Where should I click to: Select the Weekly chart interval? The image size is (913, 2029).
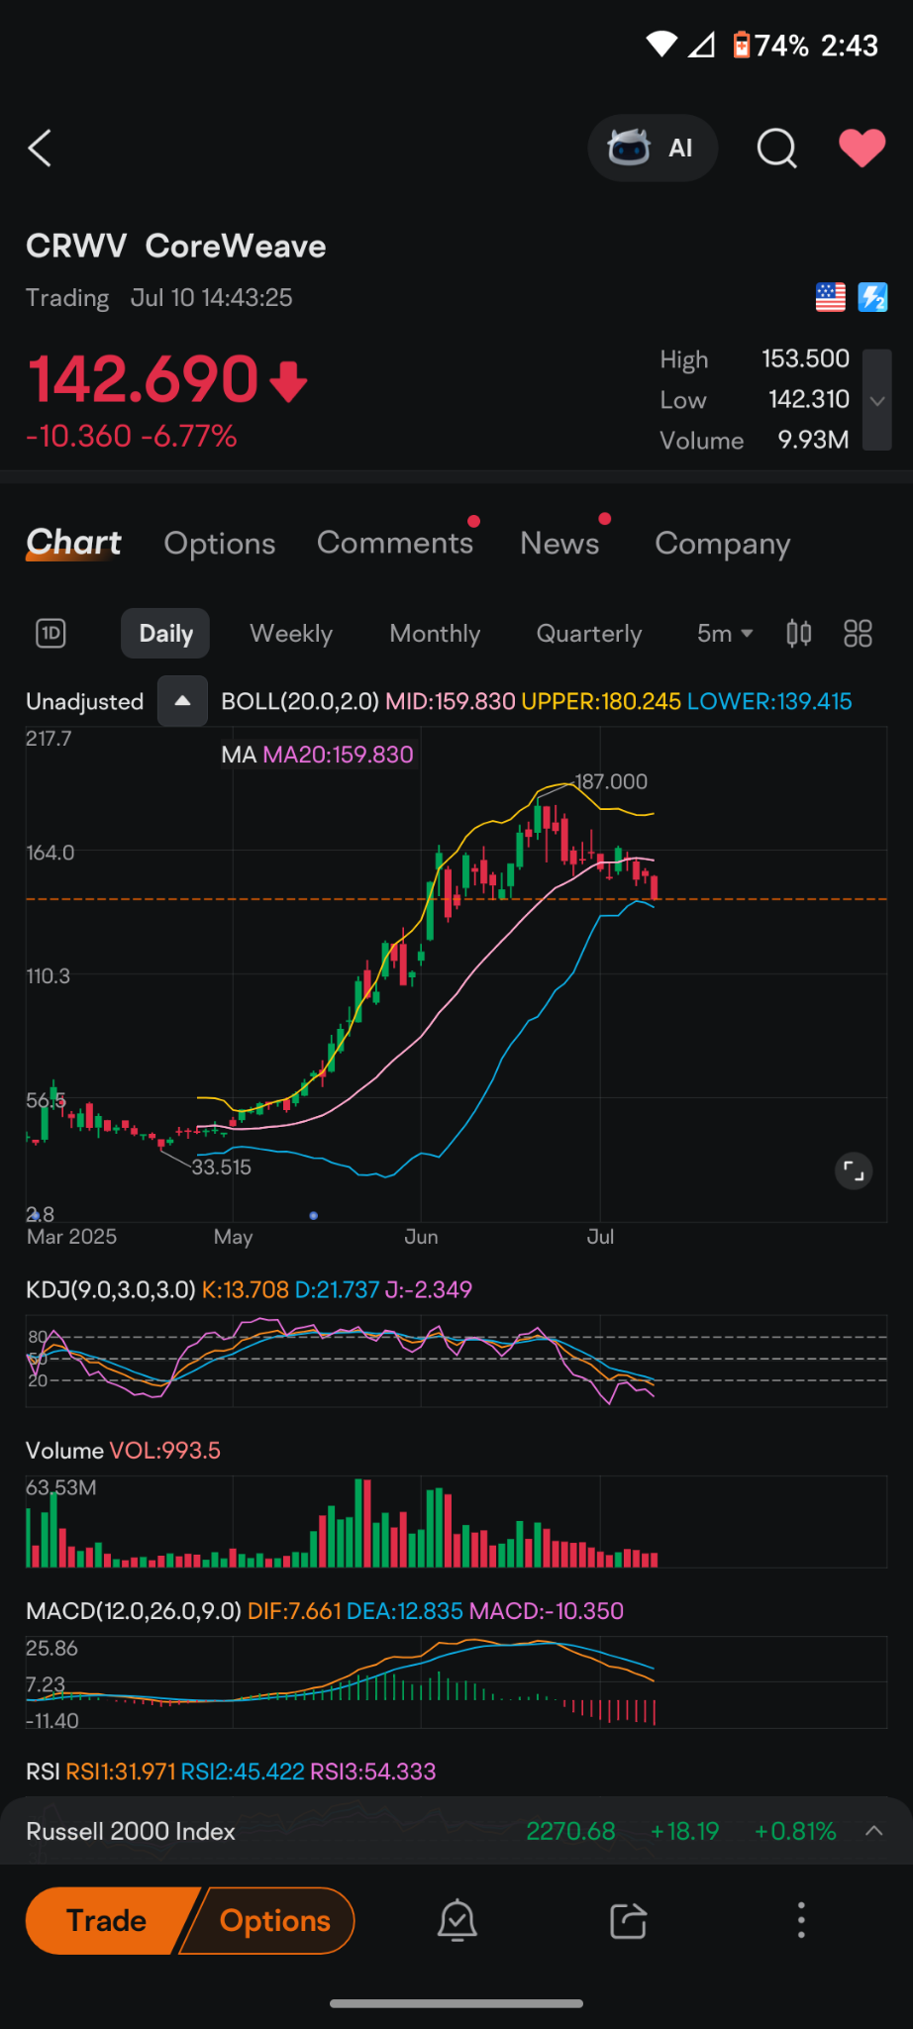[x=291, y=634]
